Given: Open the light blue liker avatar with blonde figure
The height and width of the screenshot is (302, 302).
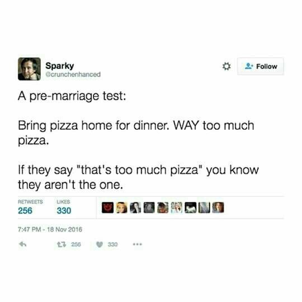Looking at the screenshot, I should (x=177, y=207).
